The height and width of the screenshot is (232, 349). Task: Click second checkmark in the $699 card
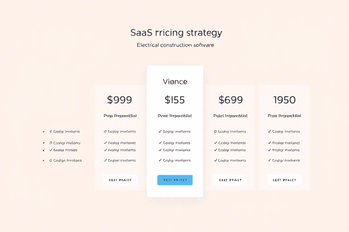(x=215, y=143)
